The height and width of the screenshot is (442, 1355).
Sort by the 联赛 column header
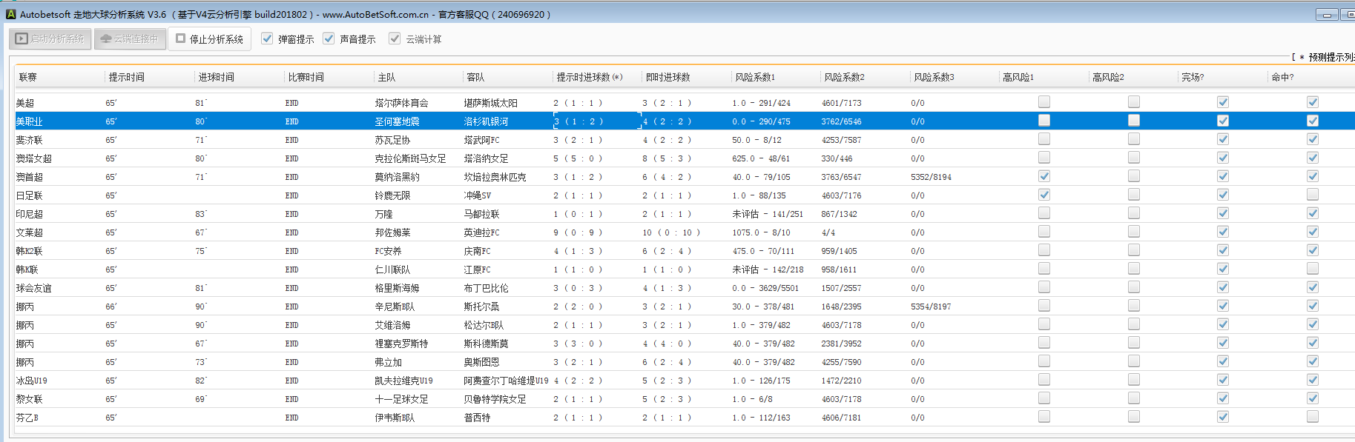coord(28,77)
